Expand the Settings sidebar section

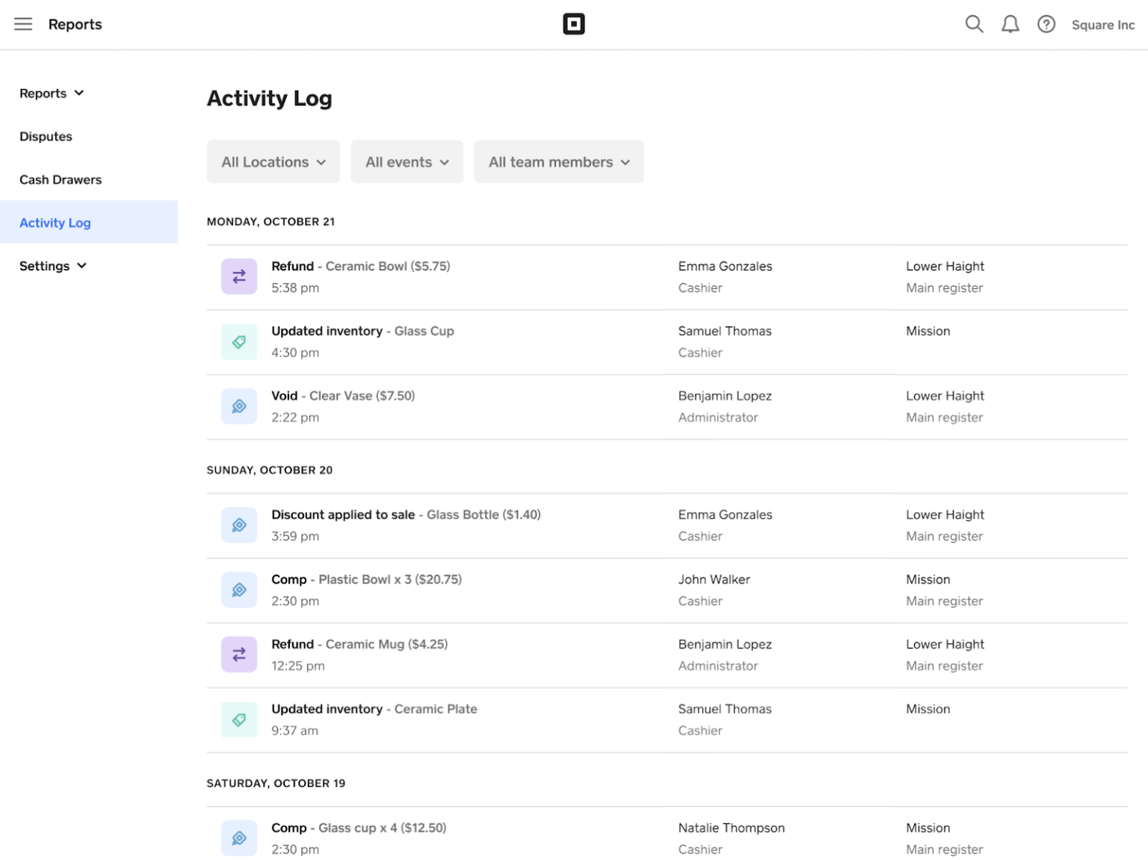pos(52,266)
